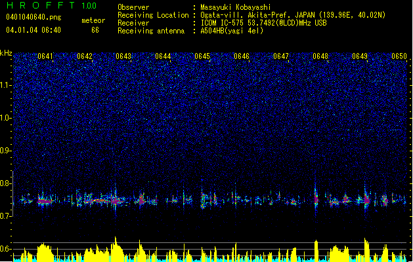This screenshot has width=413, height=262.
Task: Click the meteor label
Action: (x=93, y=20)
